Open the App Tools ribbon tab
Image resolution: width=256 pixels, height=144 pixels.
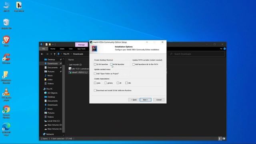pos(81,49)
